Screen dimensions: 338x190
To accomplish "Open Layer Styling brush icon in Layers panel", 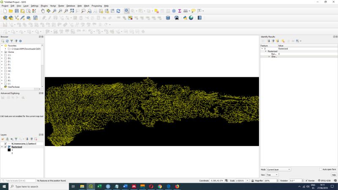I will [3, 139].
